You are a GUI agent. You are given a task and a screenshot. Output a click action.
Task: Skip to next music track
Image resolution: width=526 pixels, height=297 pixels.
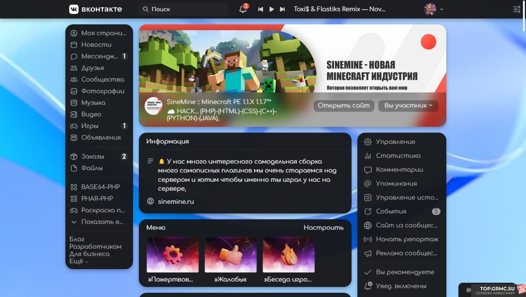click(x=282, y=9)
